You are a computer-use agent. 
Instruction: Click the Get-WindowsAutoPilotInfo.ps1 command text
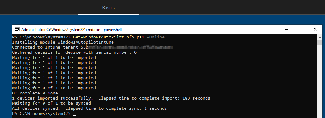[108, 37]
